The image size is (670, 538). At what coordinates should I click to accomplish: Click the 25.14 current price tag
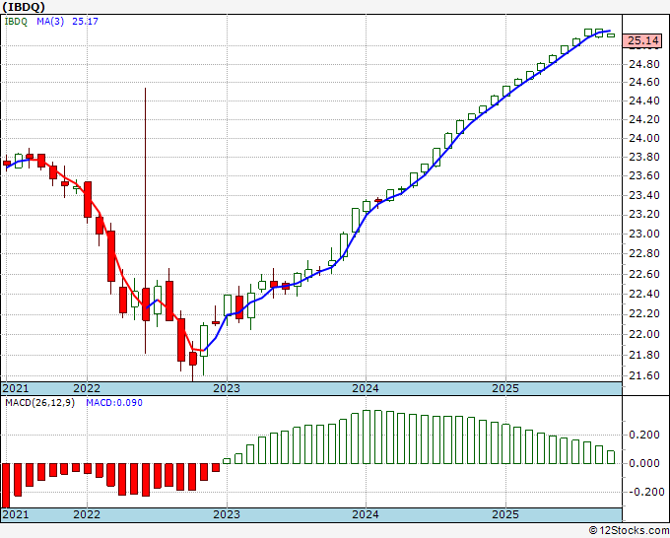point(643,40)
